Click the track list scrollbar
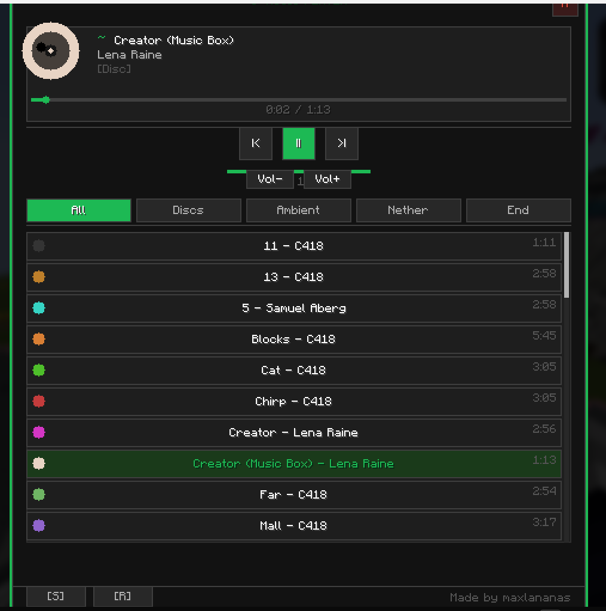This screenshot has width=606, height=611. click(x=567, y=265)
